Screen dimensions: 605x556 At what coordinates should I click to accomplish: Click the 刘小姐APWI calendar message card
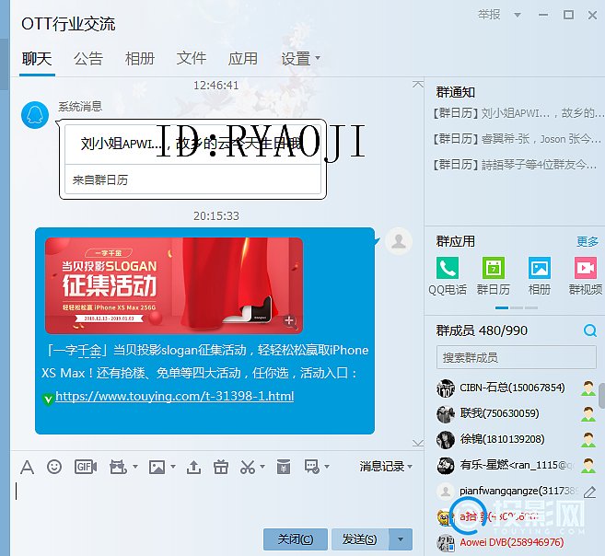pos(193,159)
